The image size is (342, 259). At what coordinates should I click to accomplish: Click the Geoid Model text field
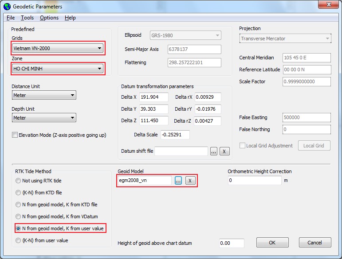pyautogui.click(x=145, y=181)
